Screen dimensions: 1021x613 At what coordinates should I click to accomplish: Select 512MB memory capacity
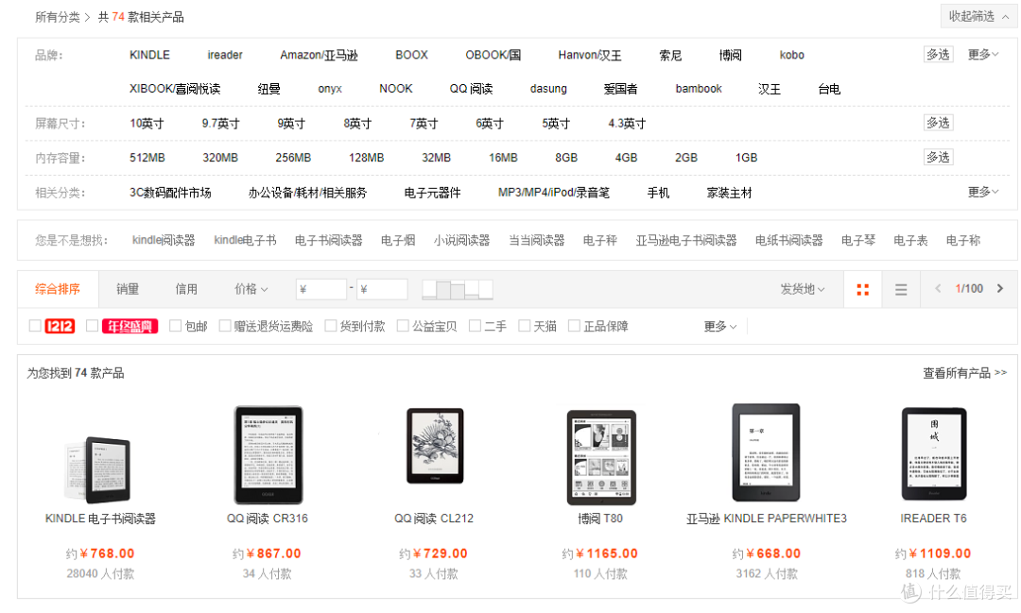click(147, 158)
